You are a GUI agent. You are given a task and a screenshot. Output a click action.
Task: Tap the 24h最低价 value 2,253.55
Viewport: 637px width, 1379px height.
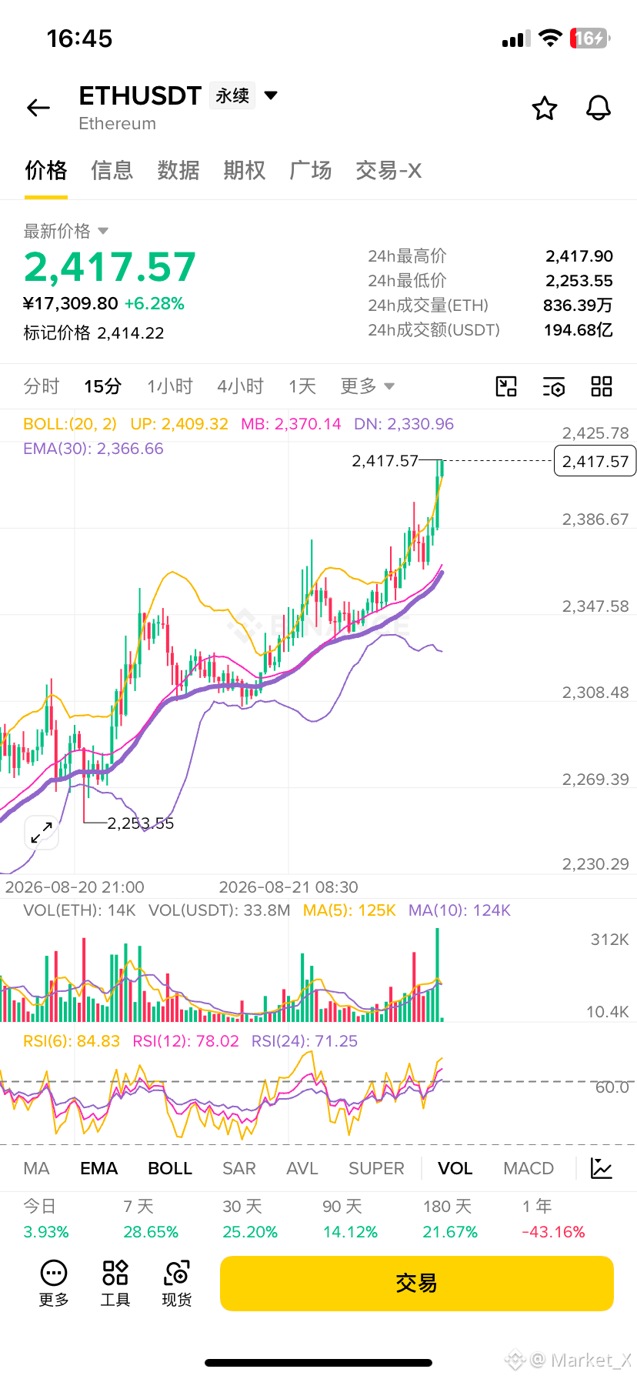579,281
